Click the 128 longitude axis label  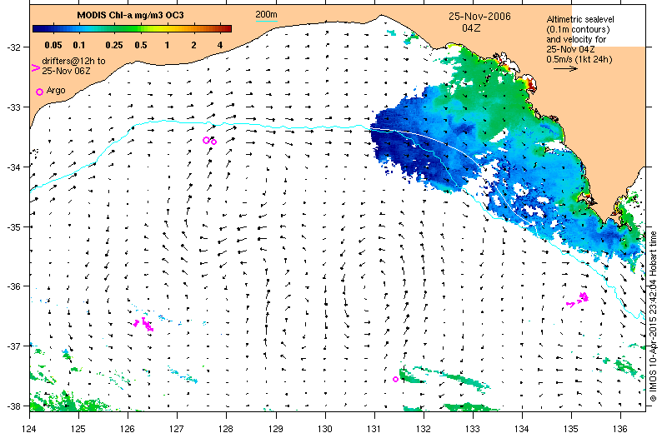point(226,429)
